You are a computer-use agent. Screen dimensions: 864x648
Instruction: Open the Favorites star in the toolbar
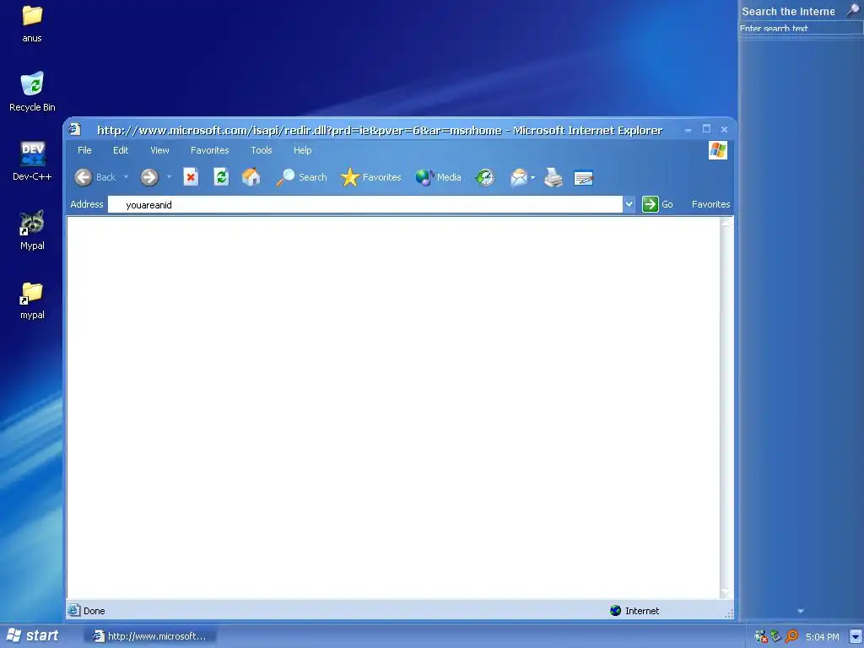point(371,177)
